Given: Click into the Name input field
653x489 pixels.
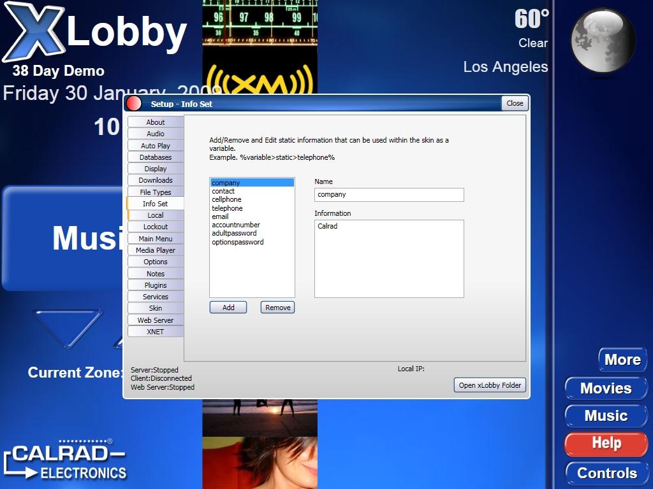Looking at the screenshot, I should click(x=389, y=195).
